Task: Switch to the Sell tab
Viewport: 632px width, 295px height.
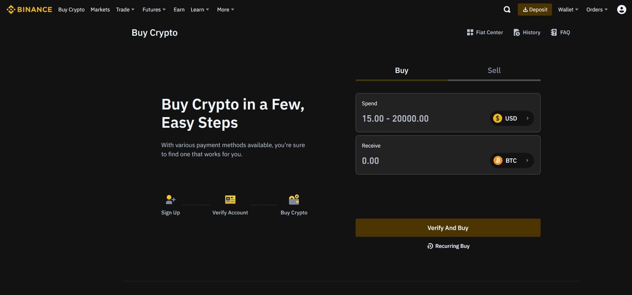Action: 494,70
